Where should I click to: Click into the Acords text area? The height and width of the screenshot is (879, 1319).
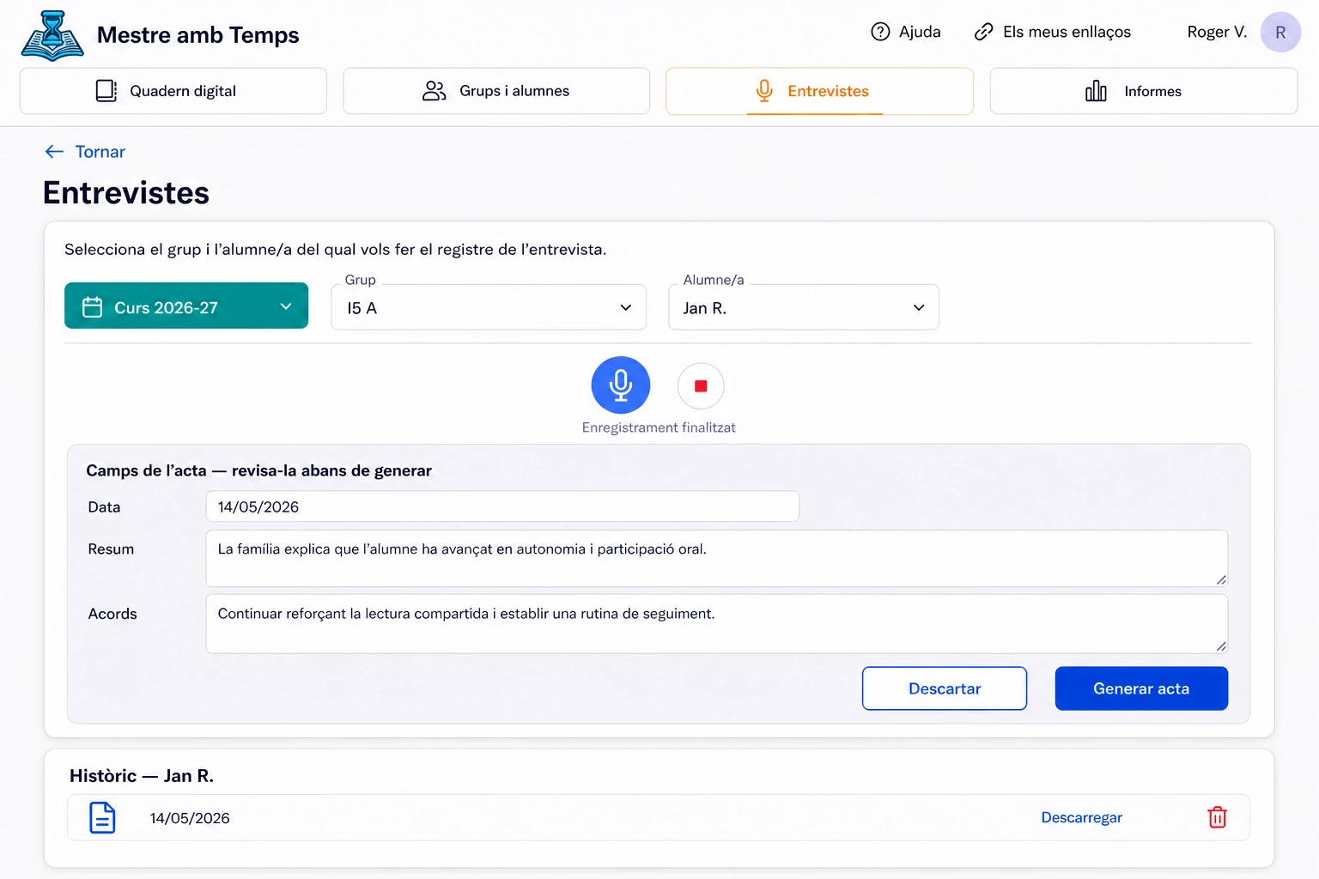point(717,624)
